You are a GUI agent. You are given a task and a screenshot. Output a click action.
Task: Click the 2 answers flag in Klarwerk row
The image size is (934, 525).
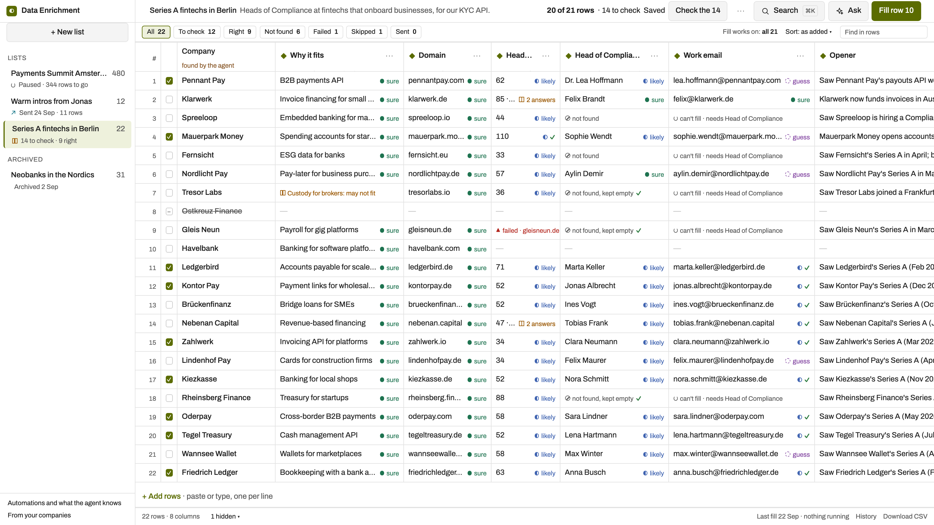click(x=537, y=100)
